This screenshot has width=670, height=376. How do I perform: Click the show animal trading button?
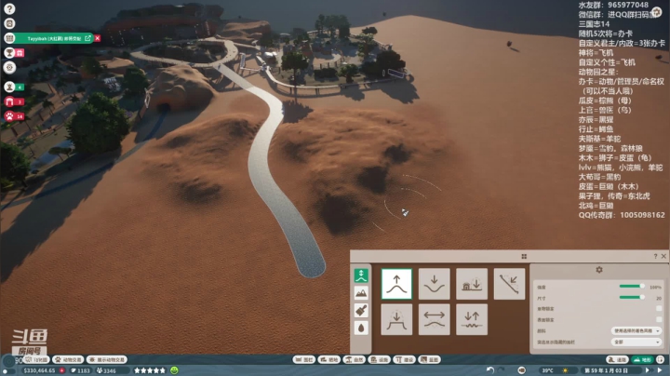click(107, 360)
